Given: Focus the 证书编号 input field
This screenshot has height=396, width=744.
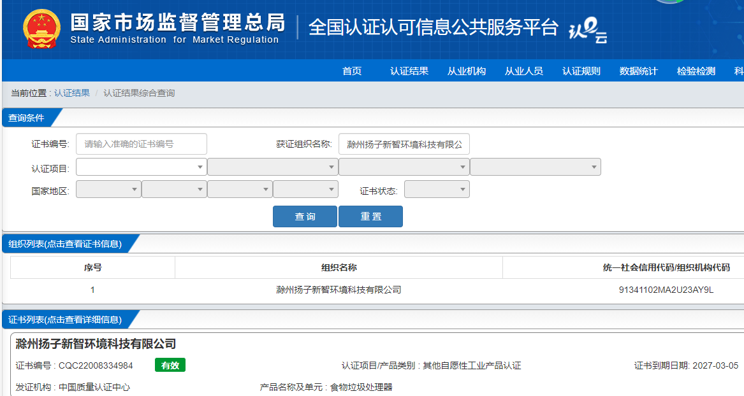Looking at the screenshot, I should coord(142,144).
